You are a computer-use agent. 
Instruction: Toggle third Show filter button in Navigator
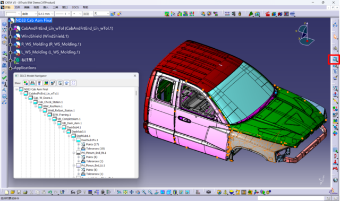click(39, 83)
